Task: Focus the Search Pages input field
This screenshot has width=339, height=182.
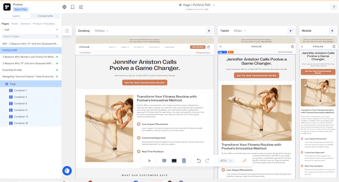Action: [x=31, y=36]
